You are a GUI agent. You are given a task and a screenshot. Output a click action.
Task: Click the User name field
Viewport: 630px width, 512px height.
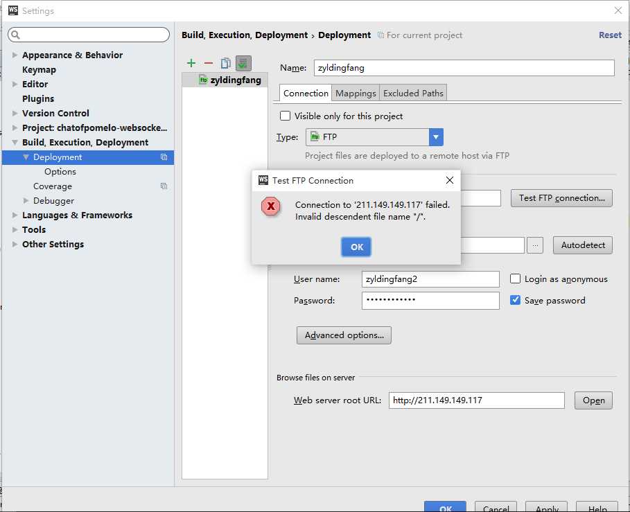pos(430,279)
